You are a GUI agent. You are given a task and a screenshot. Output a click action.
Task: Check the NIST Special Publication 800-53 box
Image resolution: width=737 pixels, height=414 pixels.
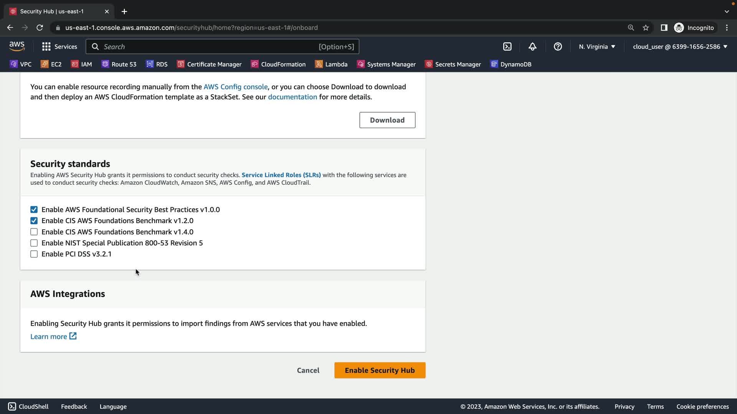(x=34, y=243)
